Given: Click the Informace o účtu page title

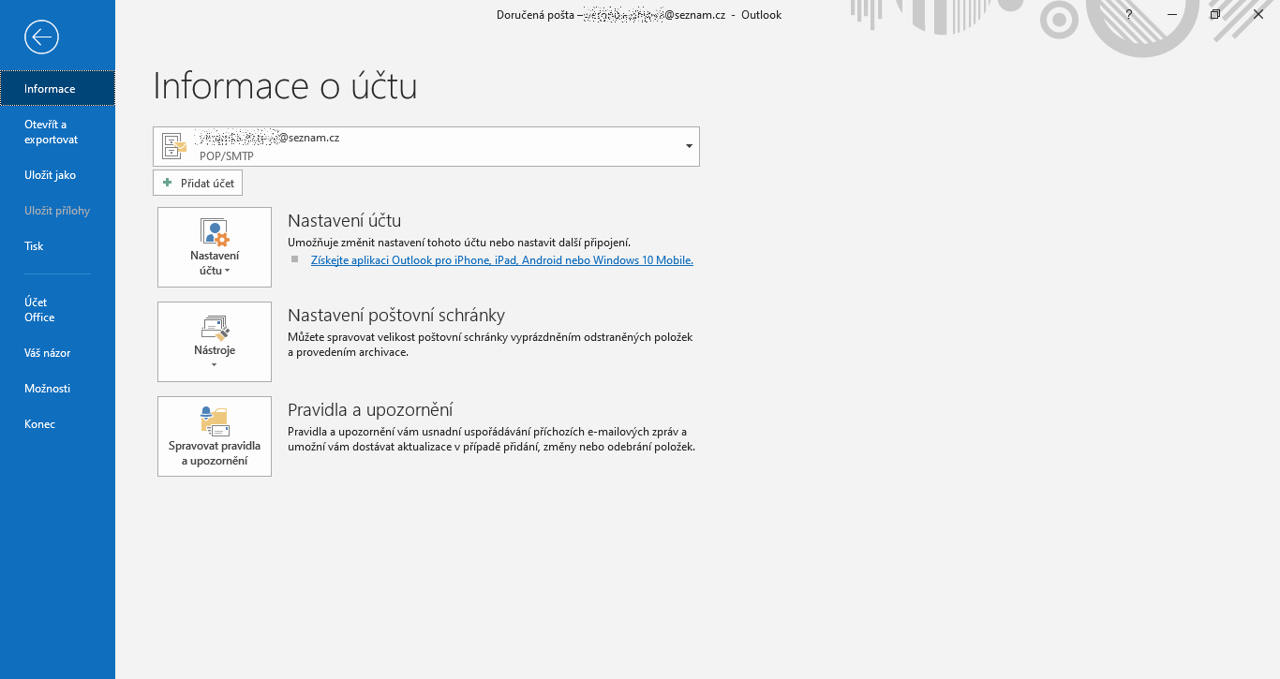Looking at the screenshot, I should point(285,86).
